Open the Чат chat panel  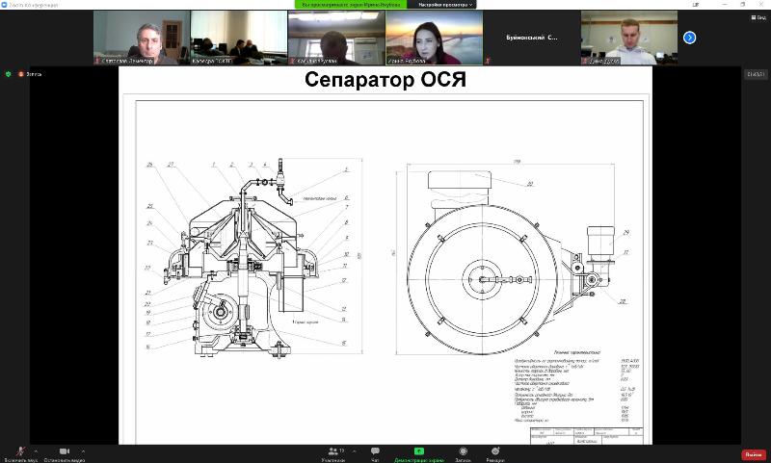pyautogui.click(x=375, y=453)
